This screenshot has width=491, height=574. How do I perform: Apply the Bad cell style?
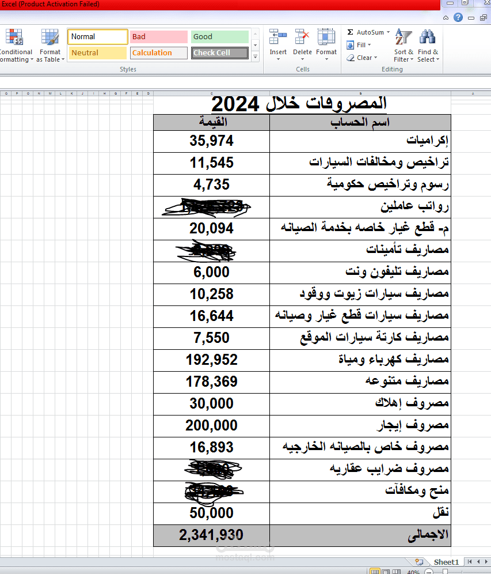click(159, 37)
